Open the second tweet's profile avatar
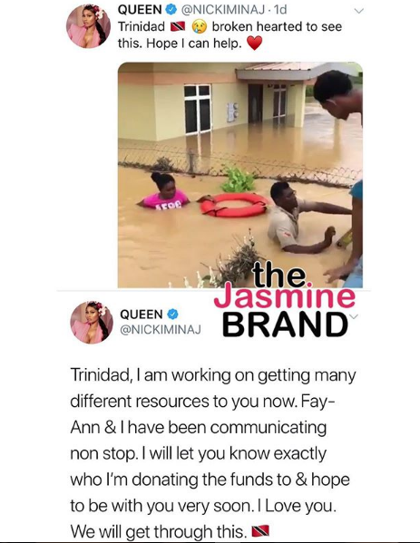Screen dimensions: 420x543 tap(92, 322)
